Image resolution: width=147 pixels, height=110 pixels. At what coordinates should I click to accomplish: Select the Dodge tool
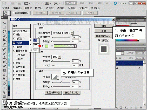click(4, 79)
